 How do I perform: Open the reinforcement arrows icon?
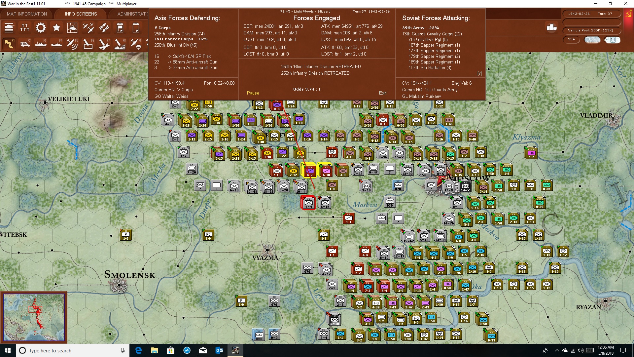104,28
